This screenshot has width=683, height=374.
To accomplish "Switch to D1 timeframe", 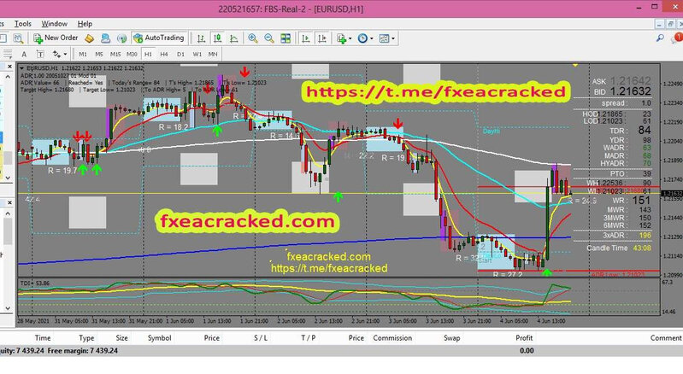I will [180, 54].
